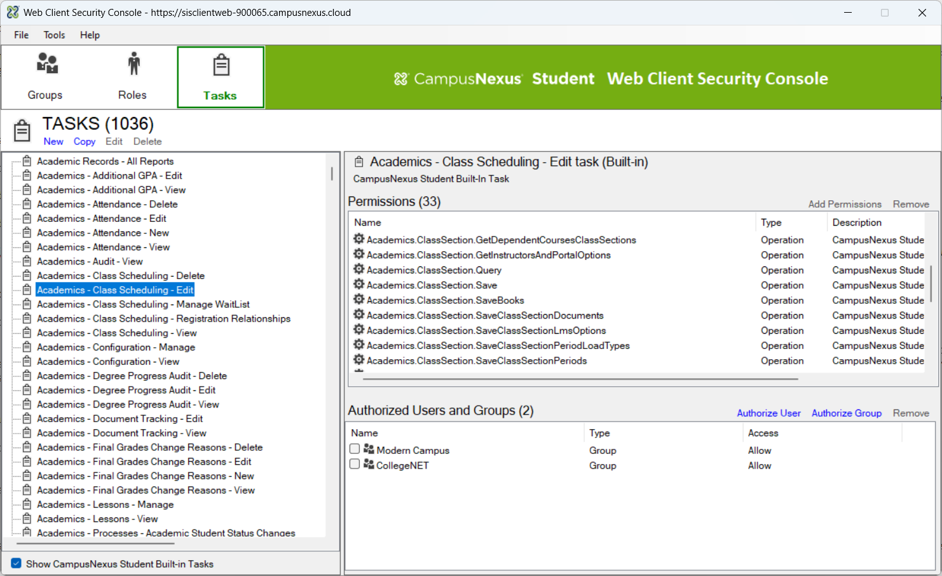Click gear icon for SaveClassSectionDocuments permission
The width and height of the screenshot is (942, 576).
tap(359, 315)
